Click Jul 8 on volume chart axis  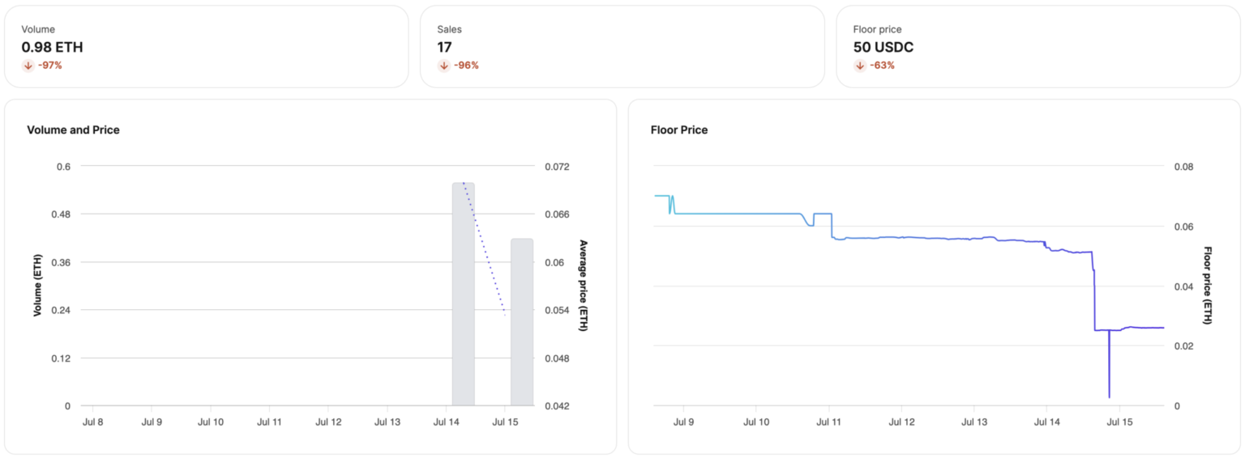[93, 422]
